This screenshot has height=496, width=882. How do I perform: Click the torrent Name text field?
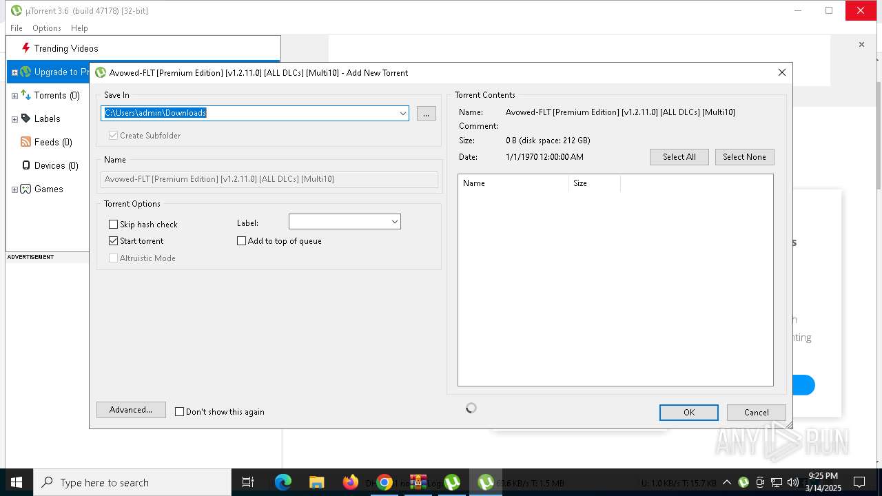tap(269, 179)
